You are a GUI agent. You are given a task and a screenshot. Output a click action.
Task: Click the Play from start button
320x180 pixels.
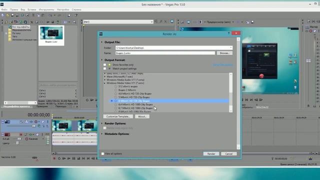64,158
